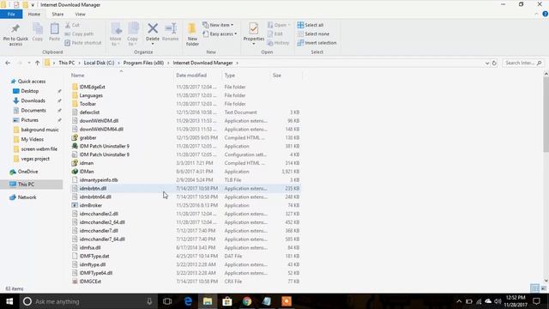Open Desktop in navigation pane
This screenshot has width=549, height=309.
[30, 91]
